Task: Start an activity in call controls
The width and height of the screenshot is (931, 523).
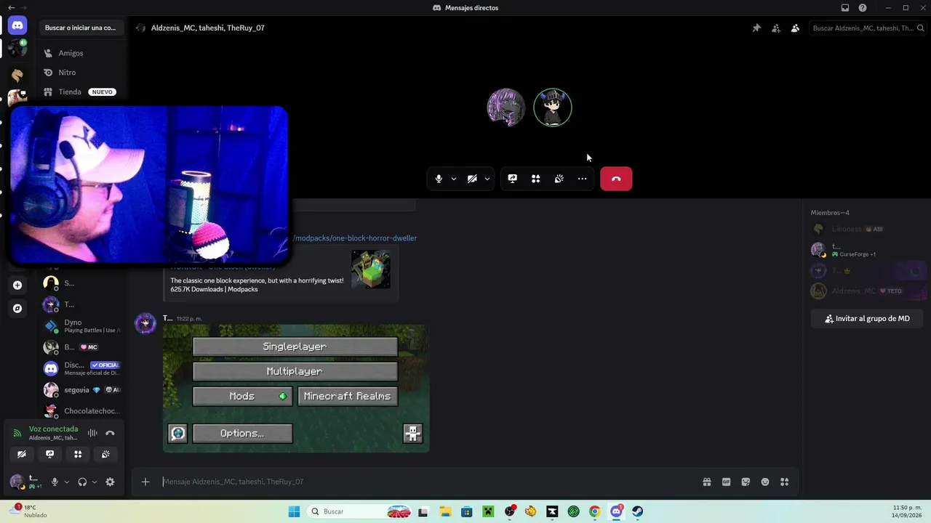Action: coord(536,179)
